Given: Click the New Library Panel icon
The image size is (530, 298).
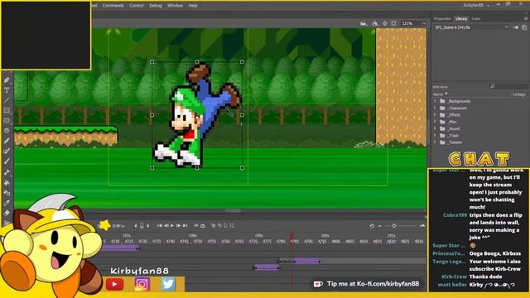Looking at the screenshot, I should tap(524, 27).
